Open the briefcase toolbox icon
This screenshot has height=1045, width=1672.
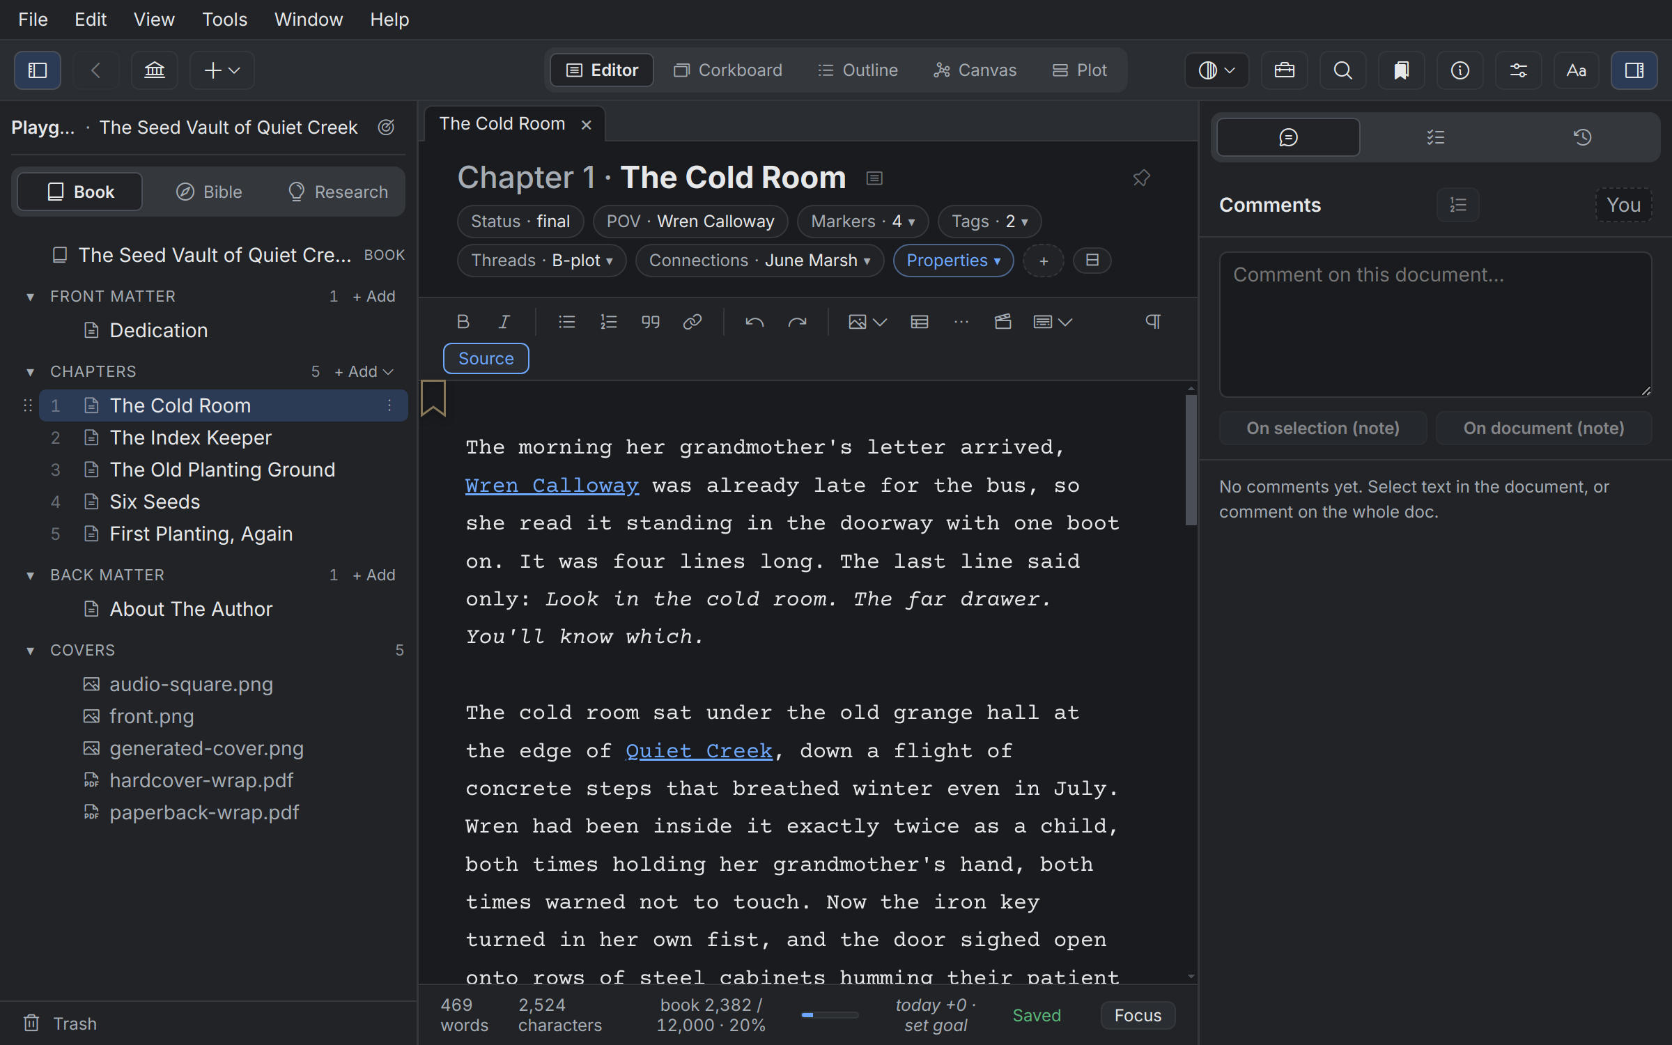point(1285,70)
